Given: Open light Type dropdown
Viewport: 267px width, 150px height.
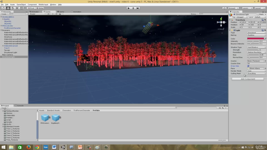Looking at the screenshot, I should (257, 32).
